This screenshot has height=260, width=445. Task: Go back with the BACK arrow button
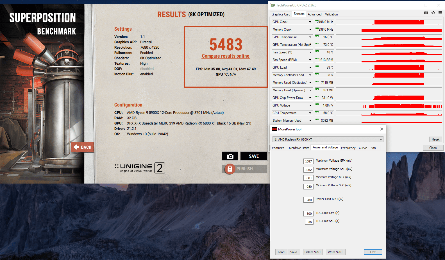[83, 147]
